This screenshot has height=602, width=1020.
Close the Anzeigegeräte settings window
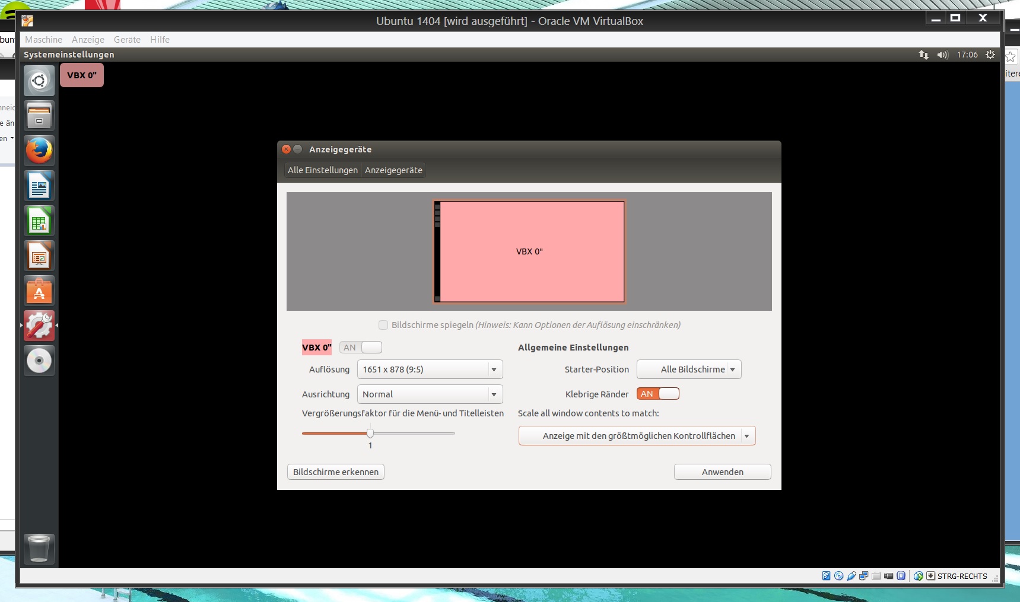286,149
